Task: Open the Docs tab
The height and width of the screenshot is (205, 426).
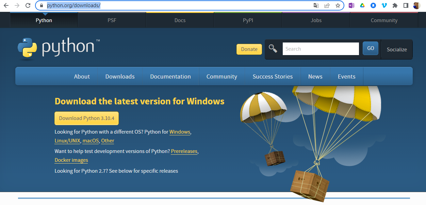Action: click(x=180, y=20)
